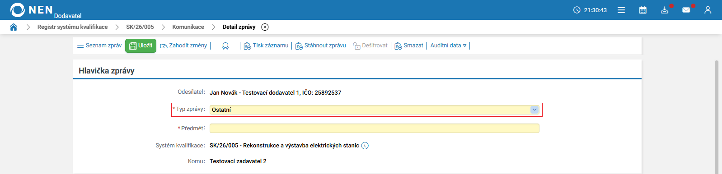Click the clock showing 21:30:43

coord(590,10)
